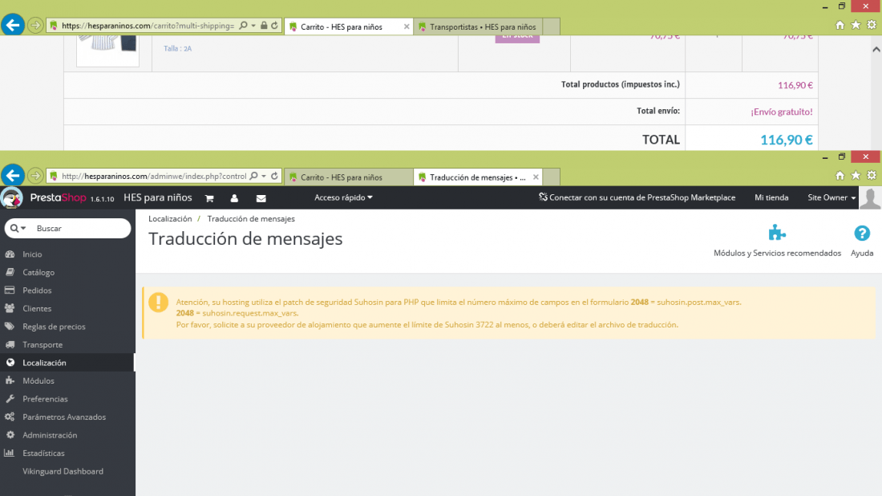Click the orange warning exclamation icon
Image resolution: width=882 pixels, height=496 pixels.
[x=159, y=303]
